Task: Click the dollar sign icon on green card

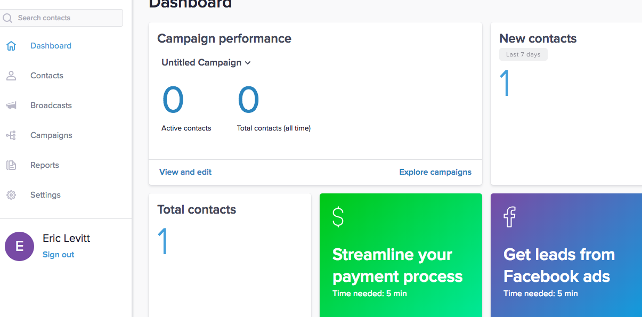Action: click(x=338, y=217)
